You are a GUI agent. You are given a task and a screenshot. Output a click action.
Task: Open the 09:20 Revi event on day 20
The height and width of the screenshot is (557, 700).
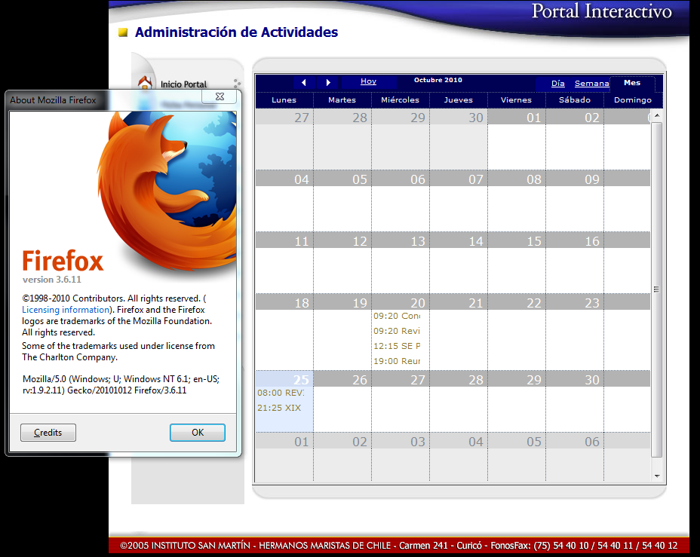(x=397, y=331)
